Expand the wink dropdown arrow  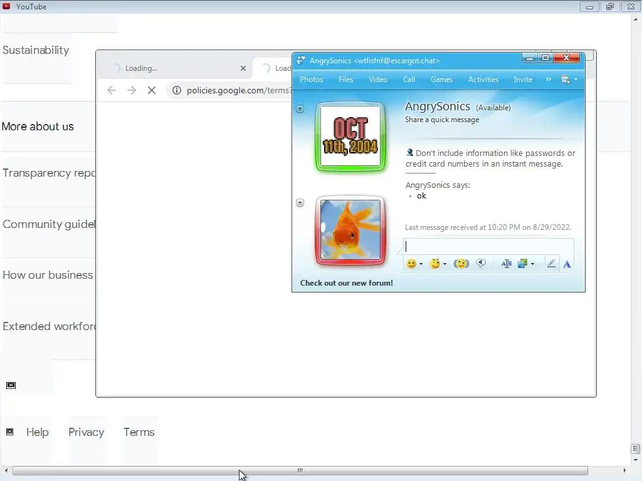pyautogui.click(x=445, y=264)
